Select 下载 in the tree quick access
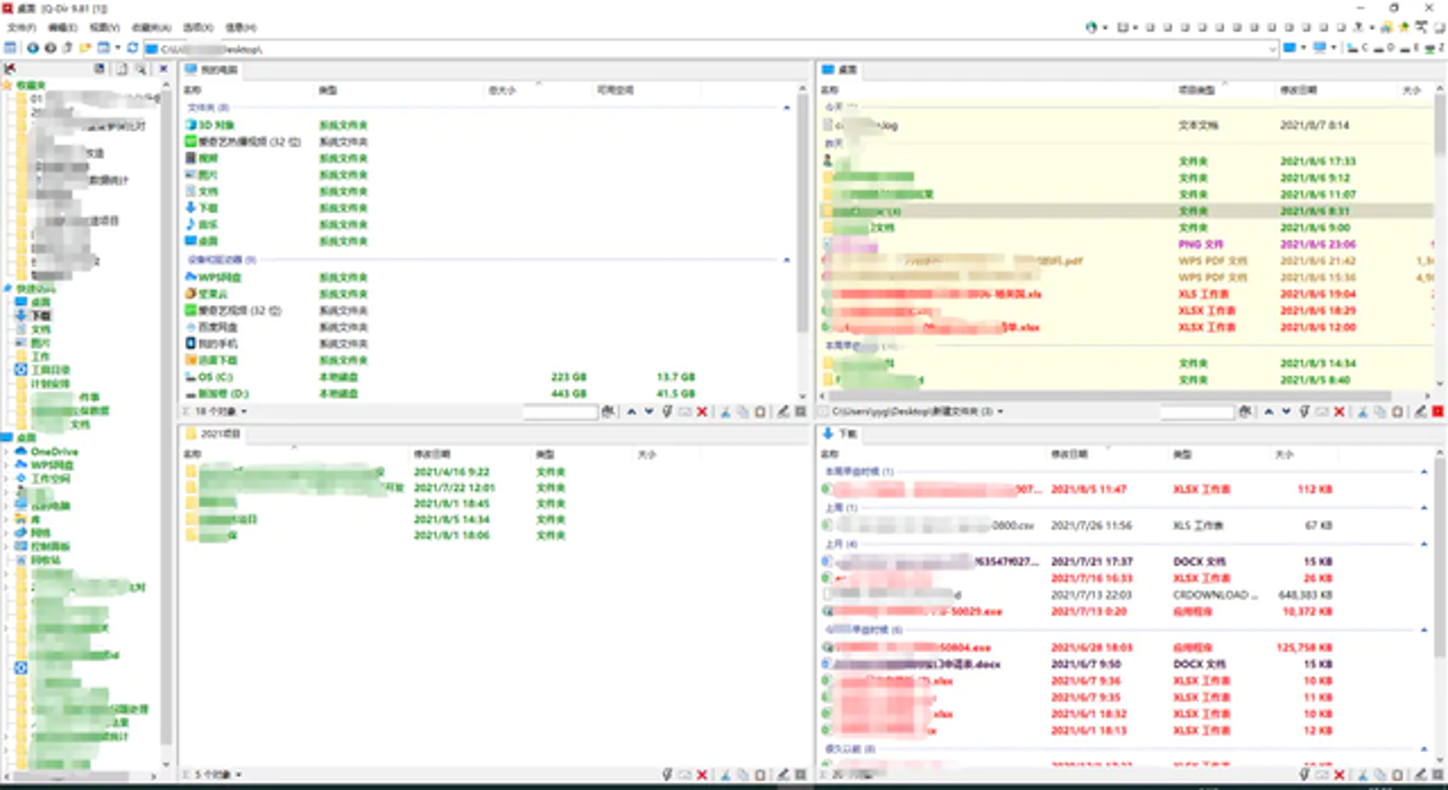The height and width of the screenshot is (790, 1448). pos(33,316)
